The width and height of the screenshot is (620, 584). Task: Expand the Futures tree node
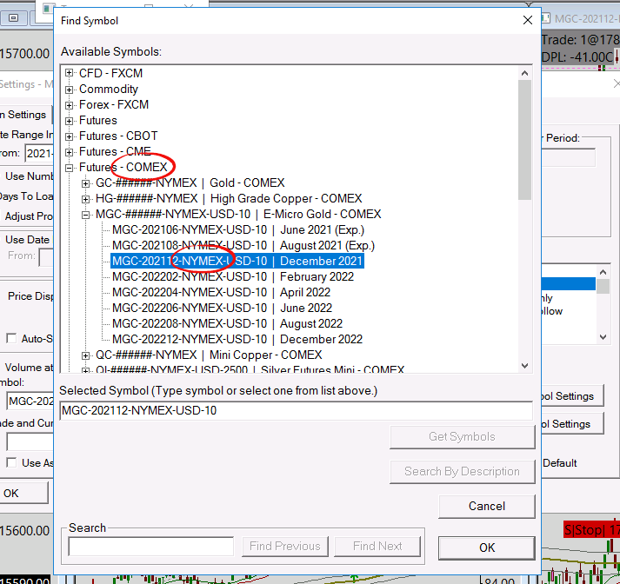coord(70,121)
